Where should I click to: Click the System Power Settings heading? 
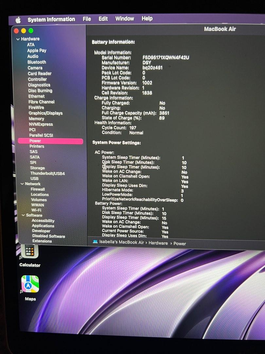[x=116, y=143]
